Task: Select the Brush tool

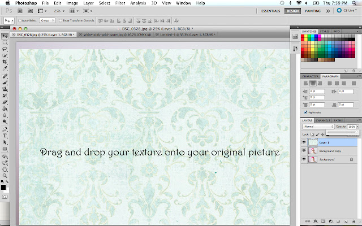Action: [5, 82]
